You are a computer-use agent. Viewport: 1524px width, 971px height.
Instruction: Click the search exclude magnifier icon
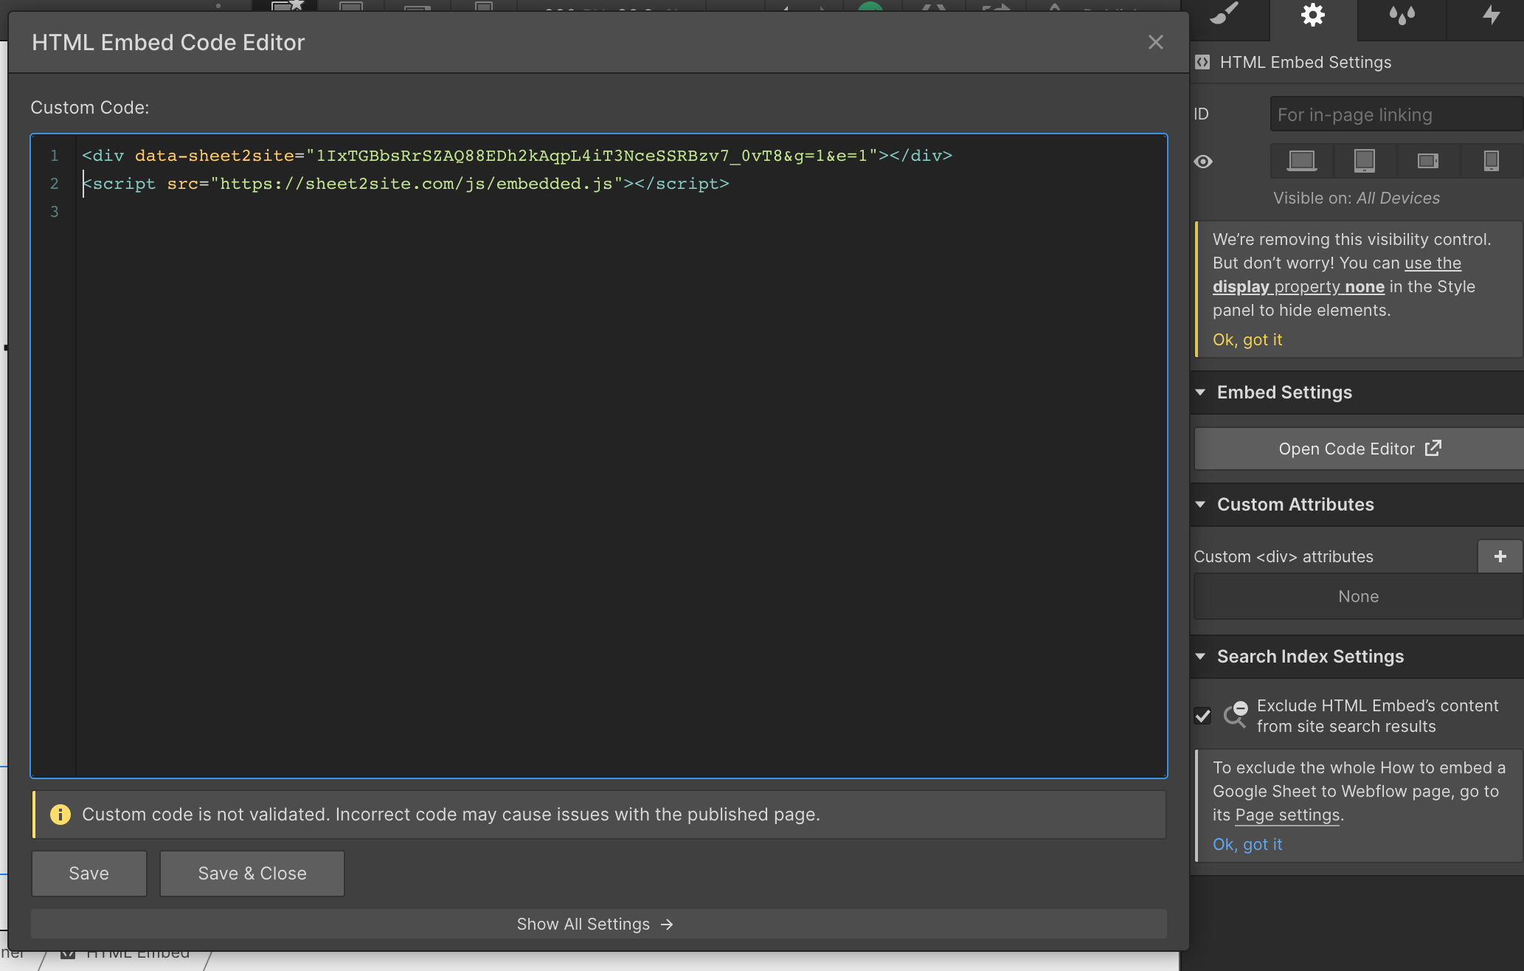click(1236, 714)
